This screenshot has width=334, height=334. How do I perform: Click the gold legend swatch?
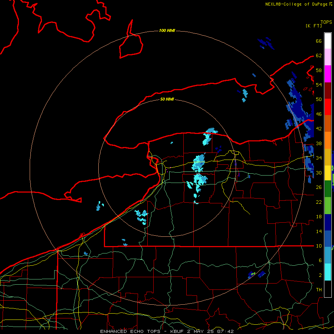[328, 157]
